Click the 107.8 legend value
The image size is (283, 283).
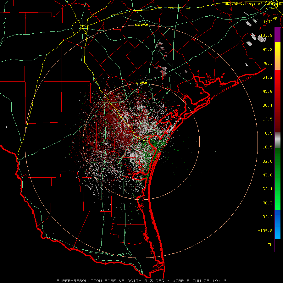point(267,35)
